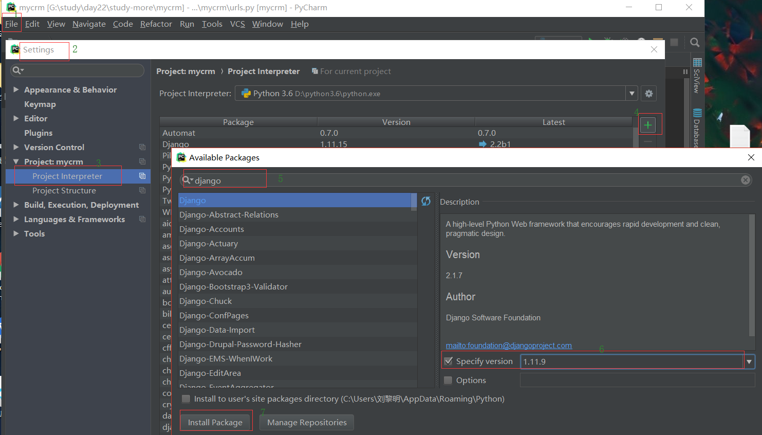
Task: Open the interpreter settings gear
Action: (x=649, y=94)
